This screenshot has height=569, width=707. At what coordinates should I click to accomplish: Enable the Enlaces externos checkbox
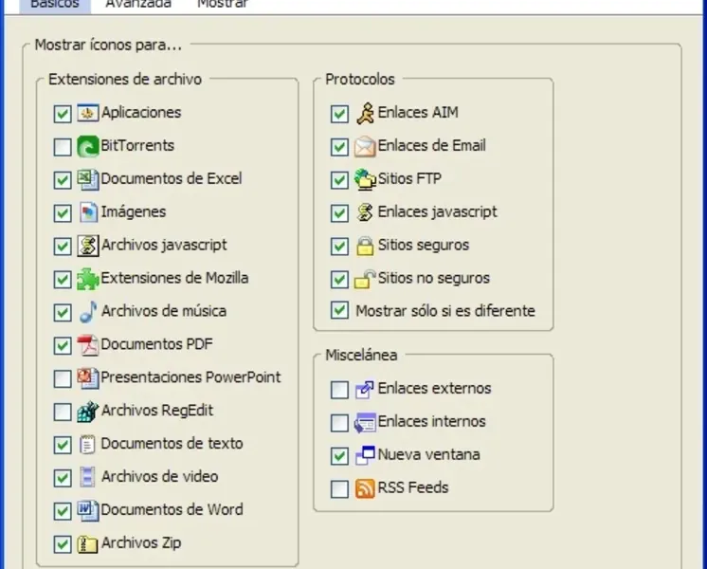[x=339, y=390]
